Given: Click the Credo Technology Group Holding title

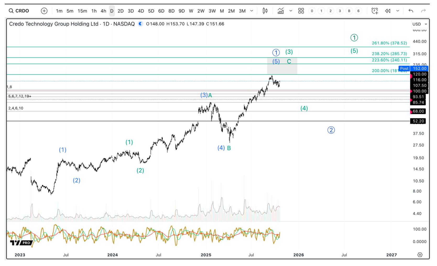Looking at the screenshot, I should click(x=54, y=24).
